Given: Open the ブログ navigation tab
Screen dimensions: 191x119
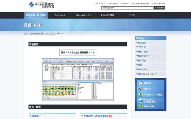Looking at the screenshot, I should [x=132, y=15].
